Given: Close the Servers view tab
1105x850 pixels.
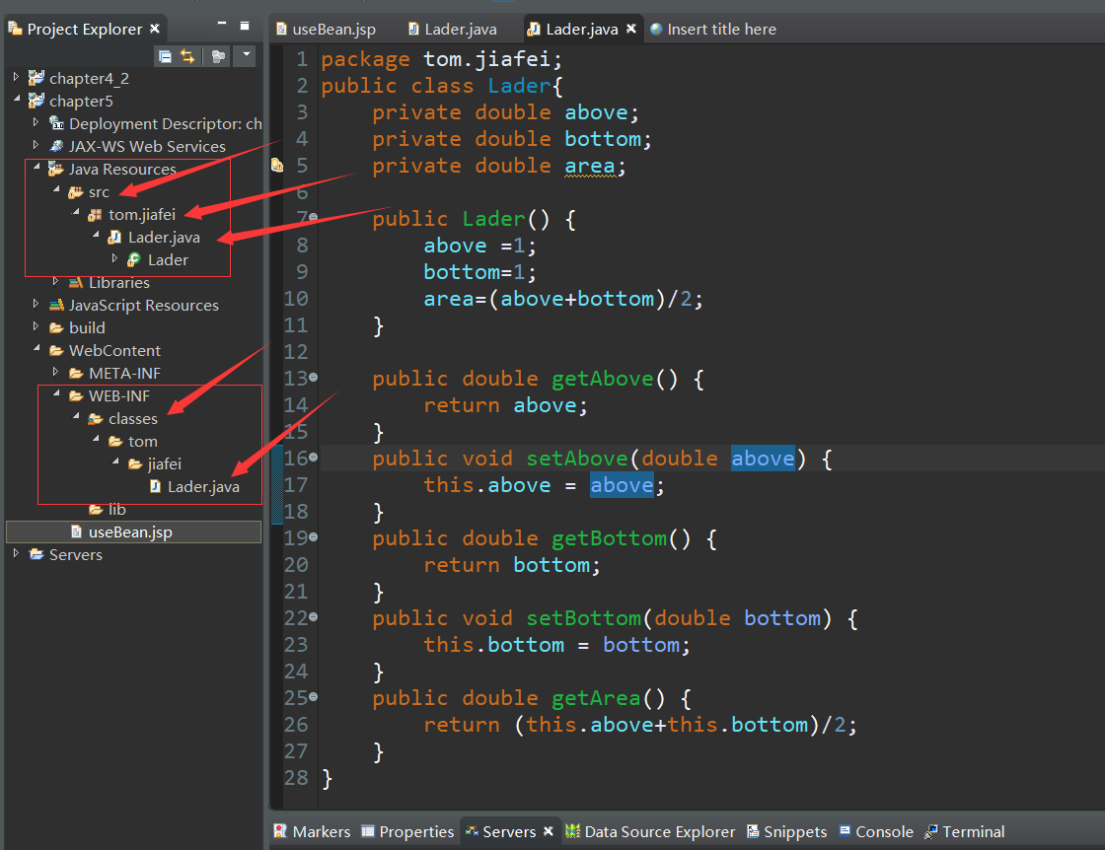Looking at the screenshot, I should tap(549, 831).
